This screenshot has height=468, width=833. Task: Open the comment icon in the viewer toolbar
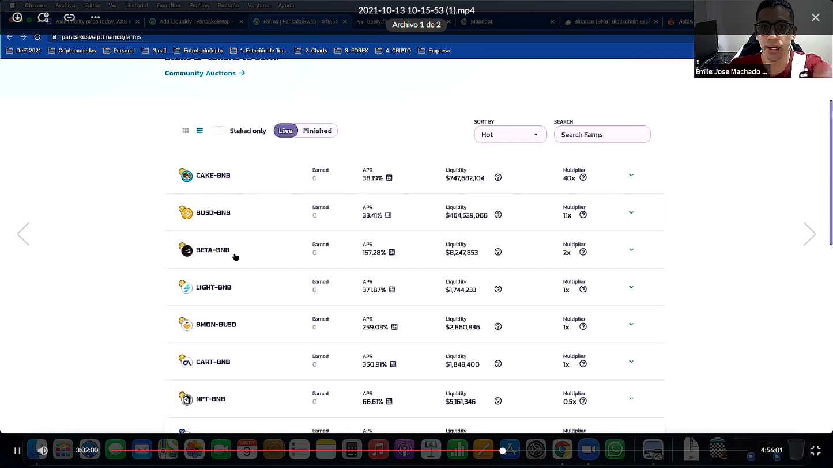[43, 17]
